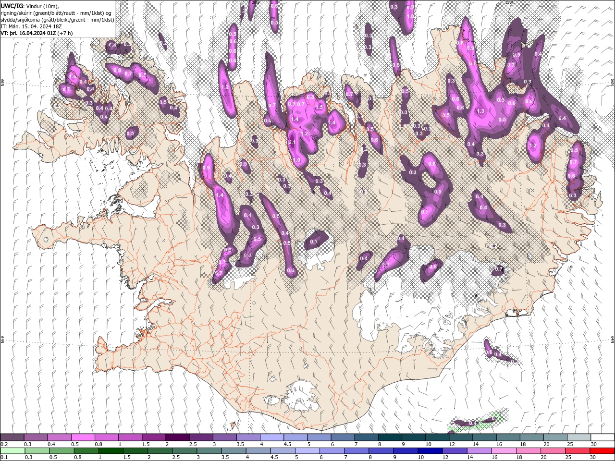Click the deep blue 10 rain-scale swatch
Viewport: 615px width, 461px height.
[431, 451]
